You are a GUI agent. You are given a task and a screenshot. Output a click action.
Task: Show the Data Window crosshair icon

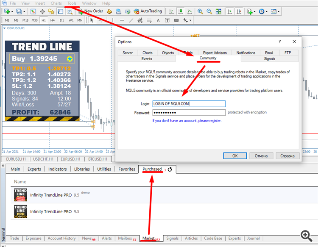(x=42, y=11)
